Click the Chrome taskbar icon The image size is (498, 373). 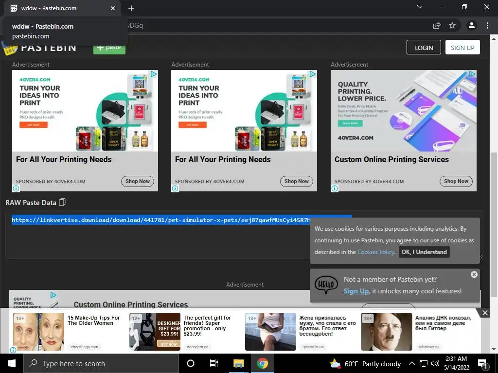(x=262, y=363)
